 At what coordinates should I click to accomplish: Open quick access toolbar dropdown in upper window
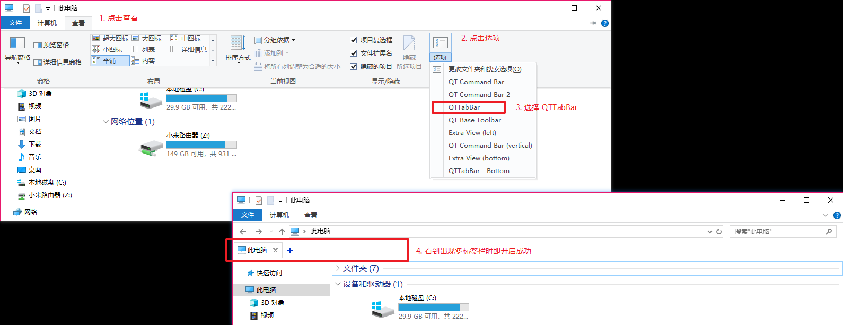tap(48, 8)
